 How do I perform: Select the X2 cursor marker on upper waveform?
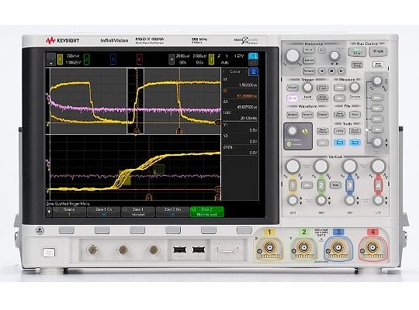(179, 131)
